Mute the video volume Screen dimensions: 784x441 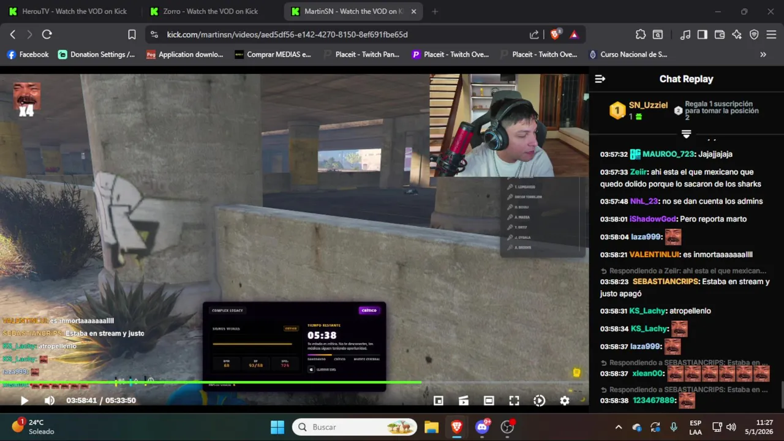[x=50, y=401]
